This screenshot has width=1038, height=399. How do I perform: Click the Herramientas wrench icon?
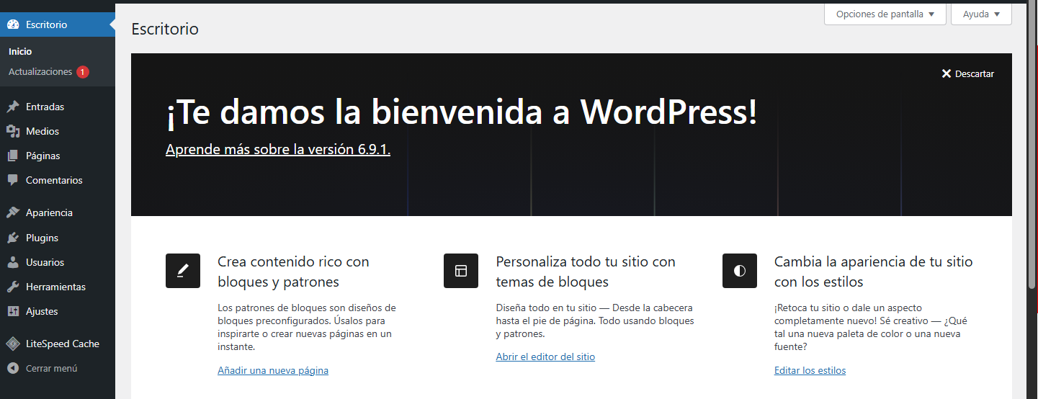13,287
